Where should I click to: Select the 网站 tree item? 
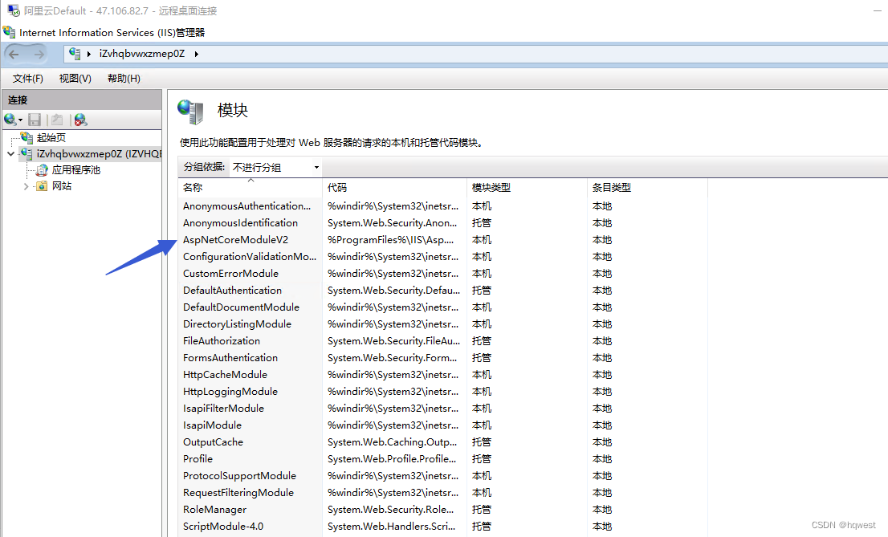point(62,185)
